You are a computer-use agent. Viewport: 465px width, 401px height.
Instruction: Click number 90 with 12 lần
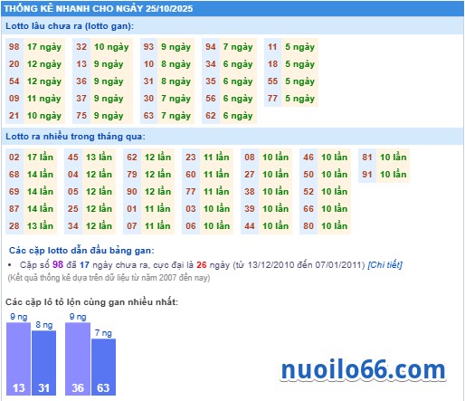click(132, 192)
